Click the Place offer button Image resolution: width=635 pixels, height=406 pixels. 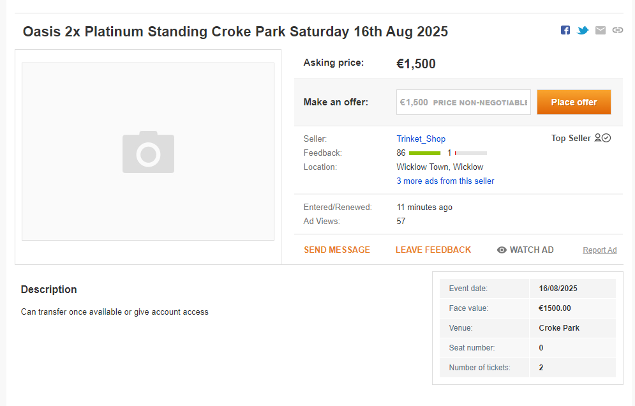tap(574, 102)
